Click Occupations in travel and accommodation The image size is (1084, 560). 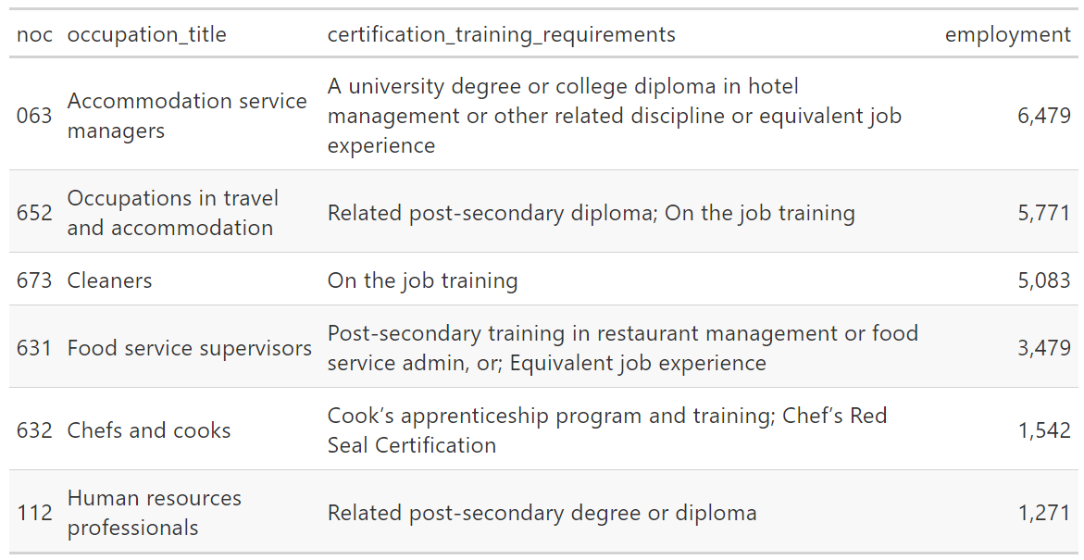[172, 213]
